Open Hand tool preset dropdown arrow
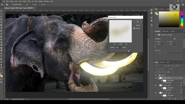 point(9,5)
